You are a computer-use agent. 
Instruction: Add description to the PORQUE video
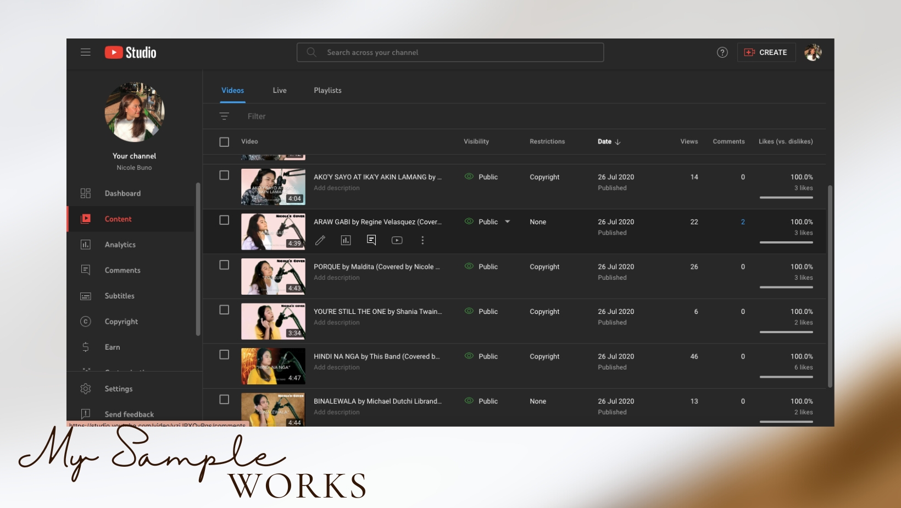pyautogui.click(x=337, y=278)
